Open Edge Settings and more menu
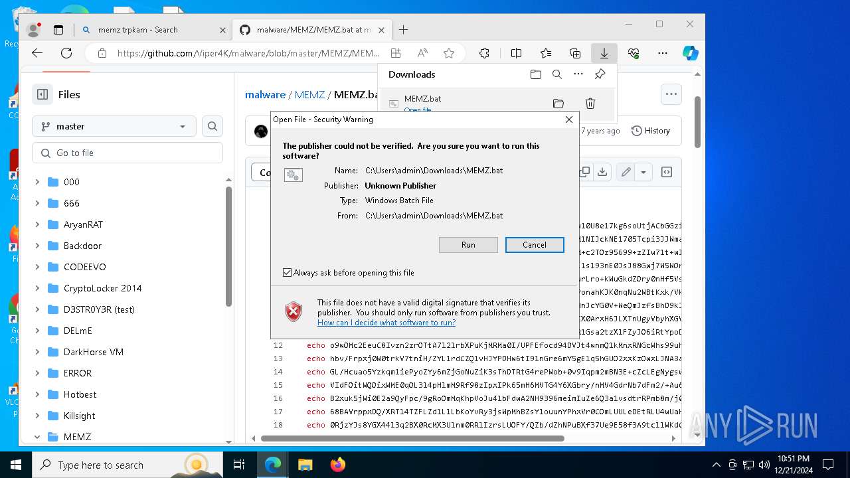The image size is (850, 478). [663, 53]
